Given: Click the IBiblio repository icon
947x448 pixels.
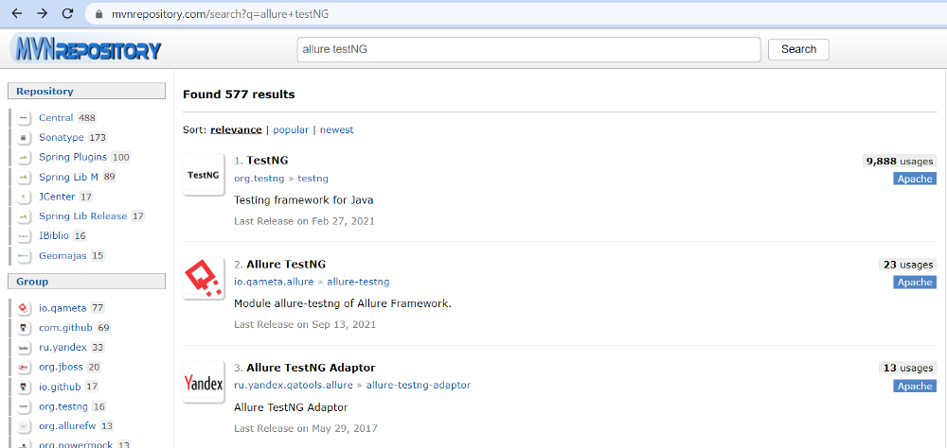Looking at the screenshot, I should 25,235.
